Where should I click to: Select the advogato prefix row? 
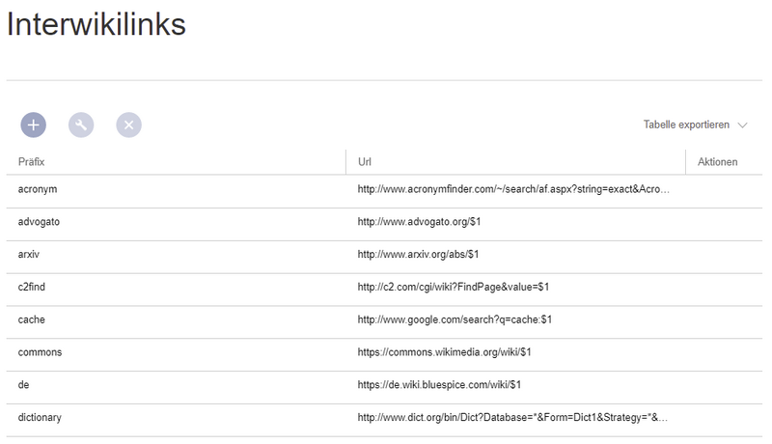(x=40, y=222)
